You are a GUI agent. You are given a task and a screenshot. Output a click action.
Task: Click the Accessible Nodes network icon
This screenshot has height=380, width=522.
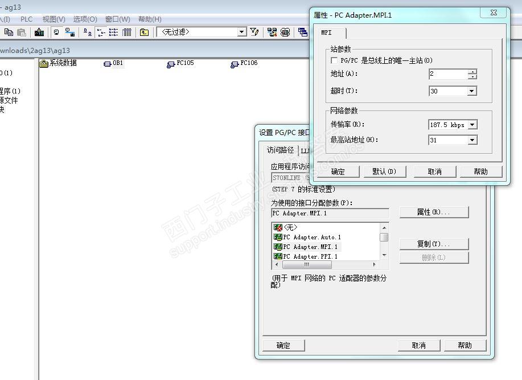tap(70, 32)
